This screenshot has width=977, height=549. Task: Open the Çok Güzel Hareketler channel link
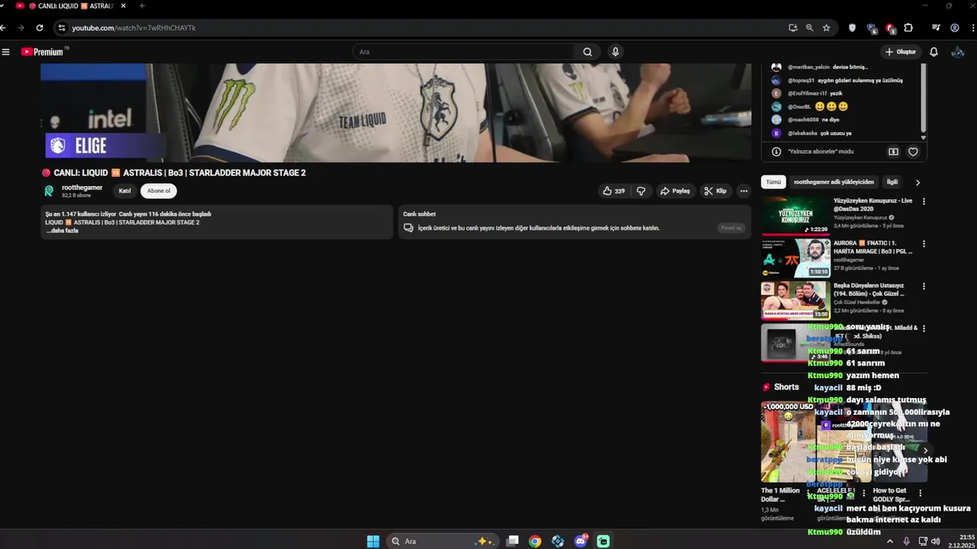click(857, 302)
